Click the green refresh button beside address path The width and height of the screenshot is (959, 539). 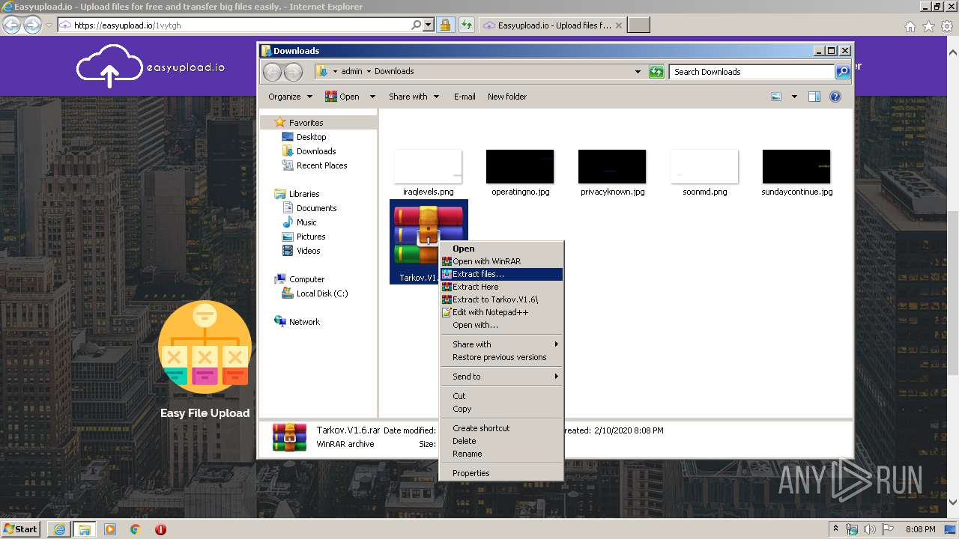pos(656,72)
